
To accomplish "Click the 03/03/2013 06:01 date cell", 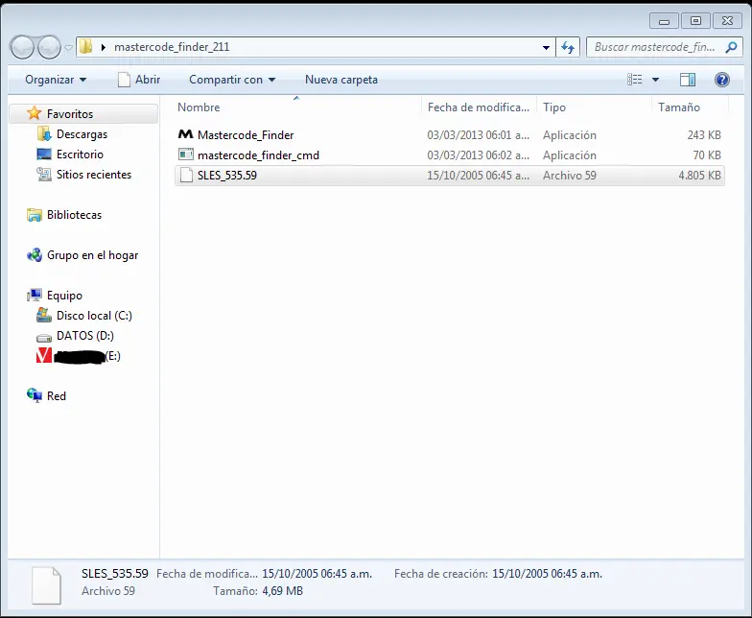I will point(478,135).
